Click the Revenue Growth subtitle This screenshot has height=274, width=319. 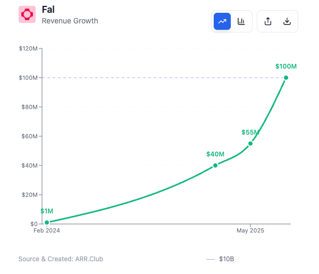(70, 21)
